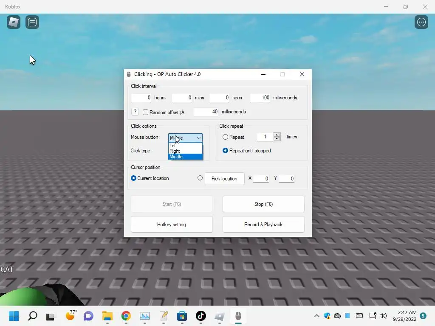This screenshot has width=435, height=326.
Task: Click the OP Auto Clicker taskbar icon
Action: pyautogui.click(x=238, y=316)
